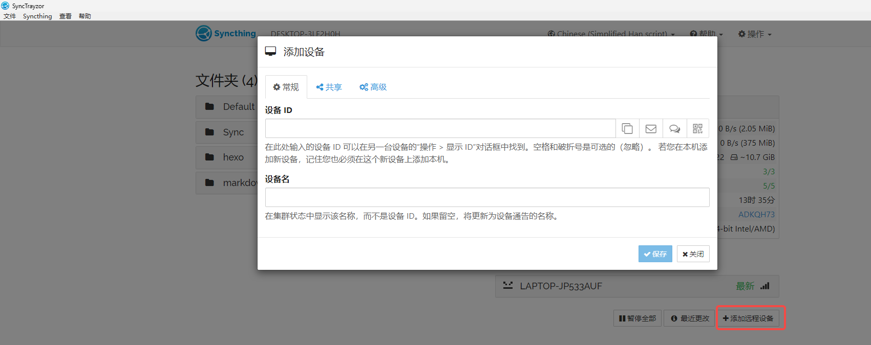Focus the 设备 ID input field

(x=440, y=128)
